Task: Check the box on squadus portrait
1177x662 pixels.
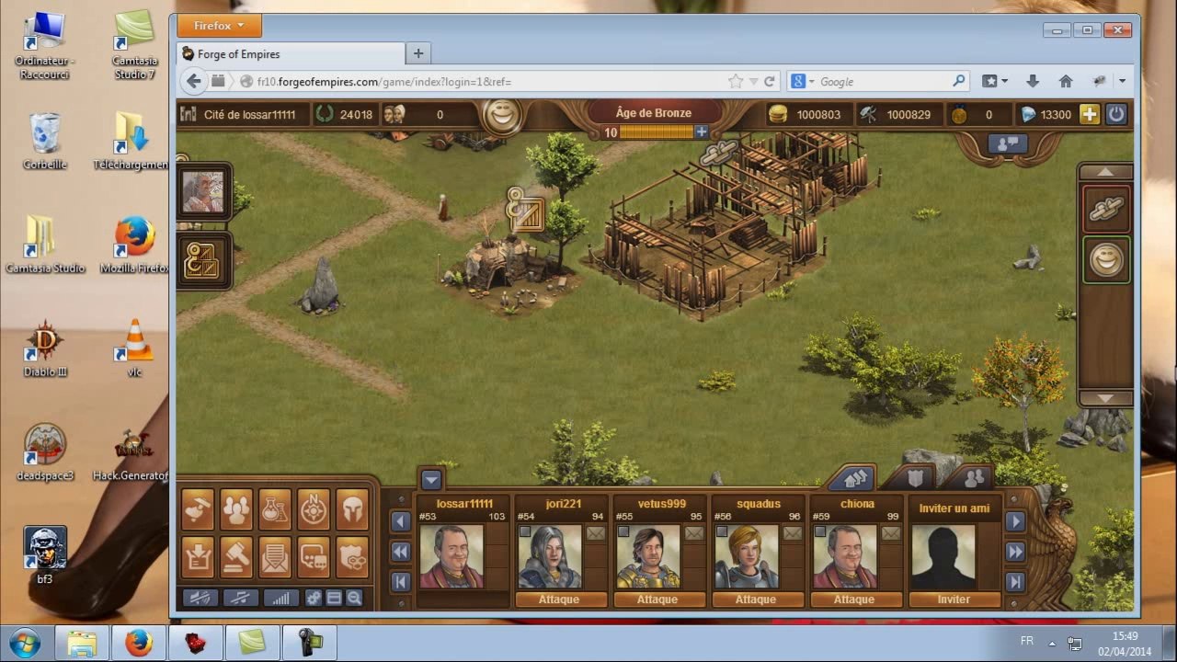Action: pos(721,531)
